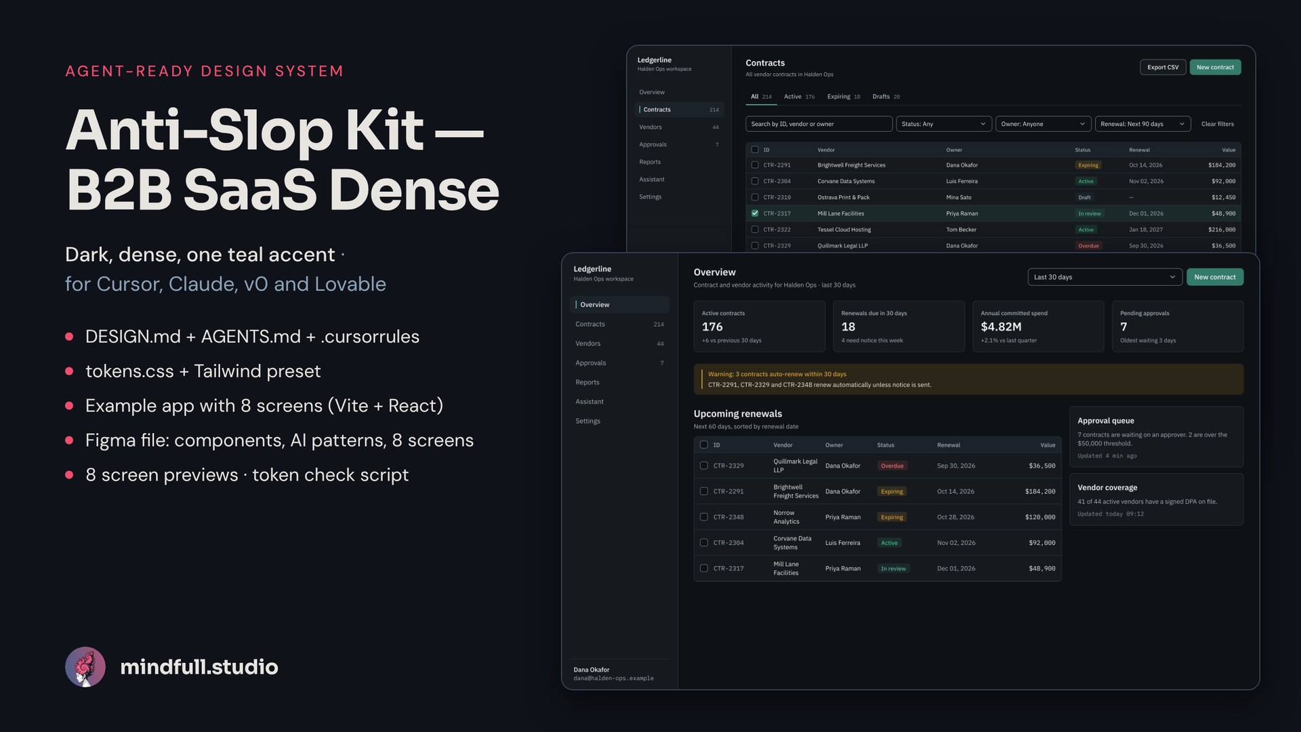Click Tessel Cloud Hosting vendor row

[993, 230]
